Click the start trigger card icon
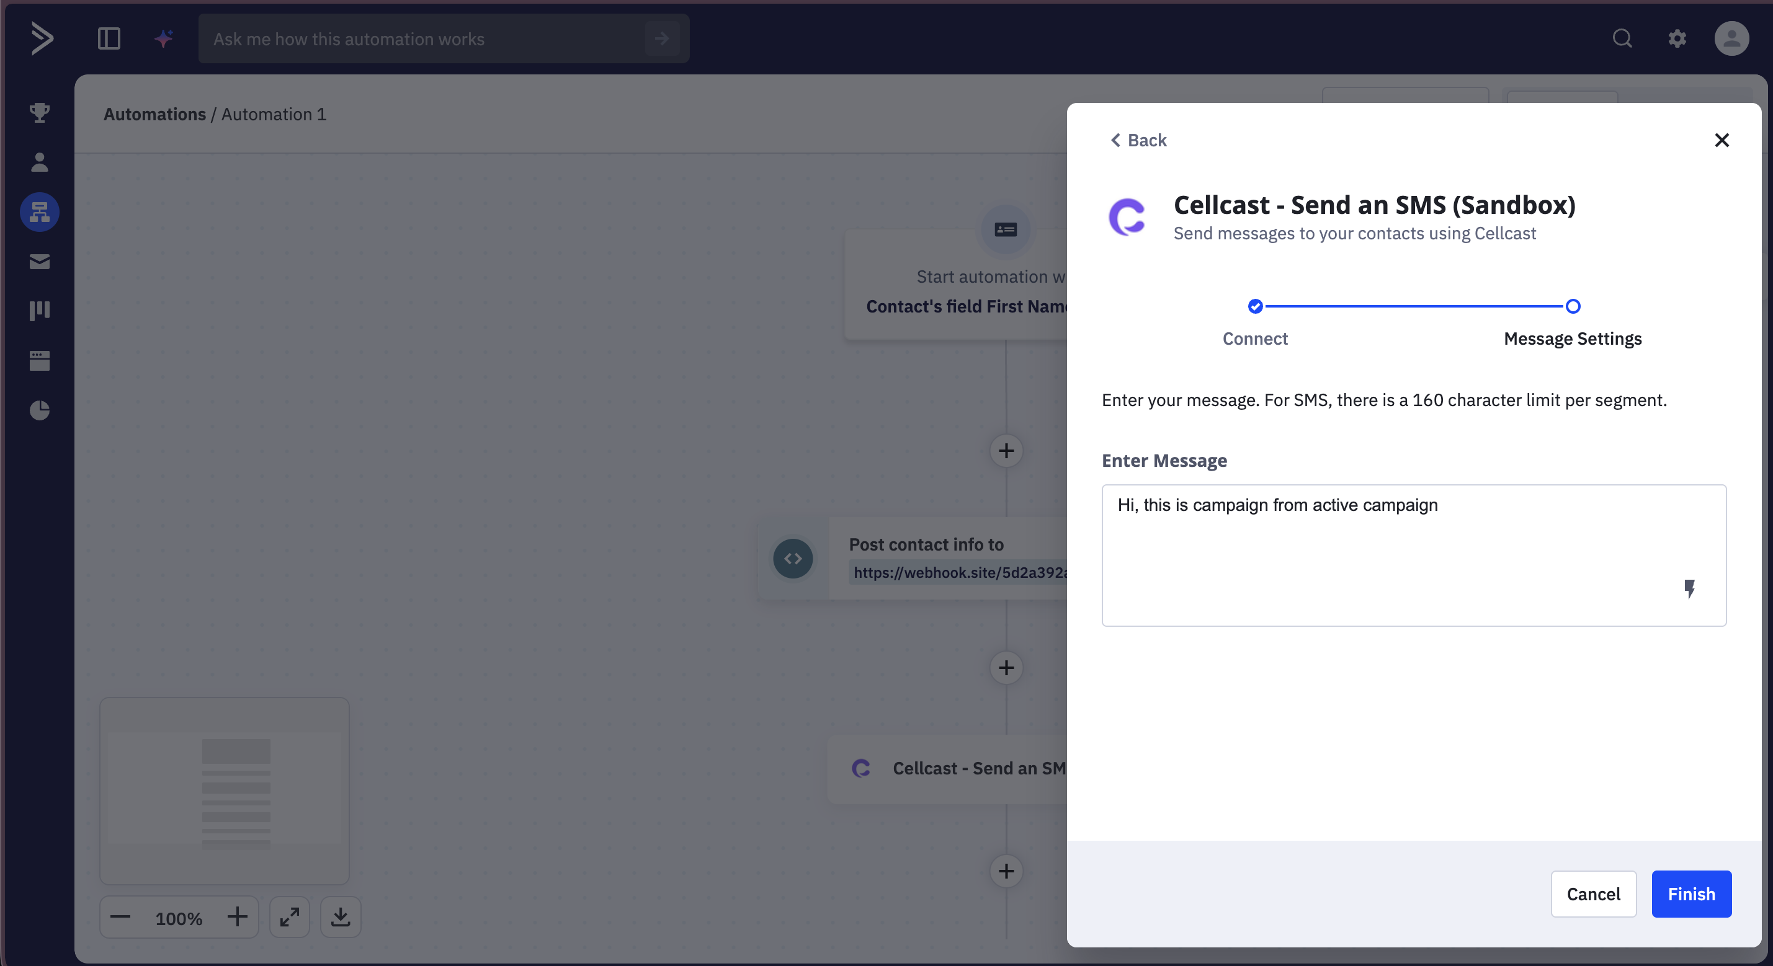The width and height of the screenshot is (1773, 966). pyautogui.click(x=1006, y=229)
